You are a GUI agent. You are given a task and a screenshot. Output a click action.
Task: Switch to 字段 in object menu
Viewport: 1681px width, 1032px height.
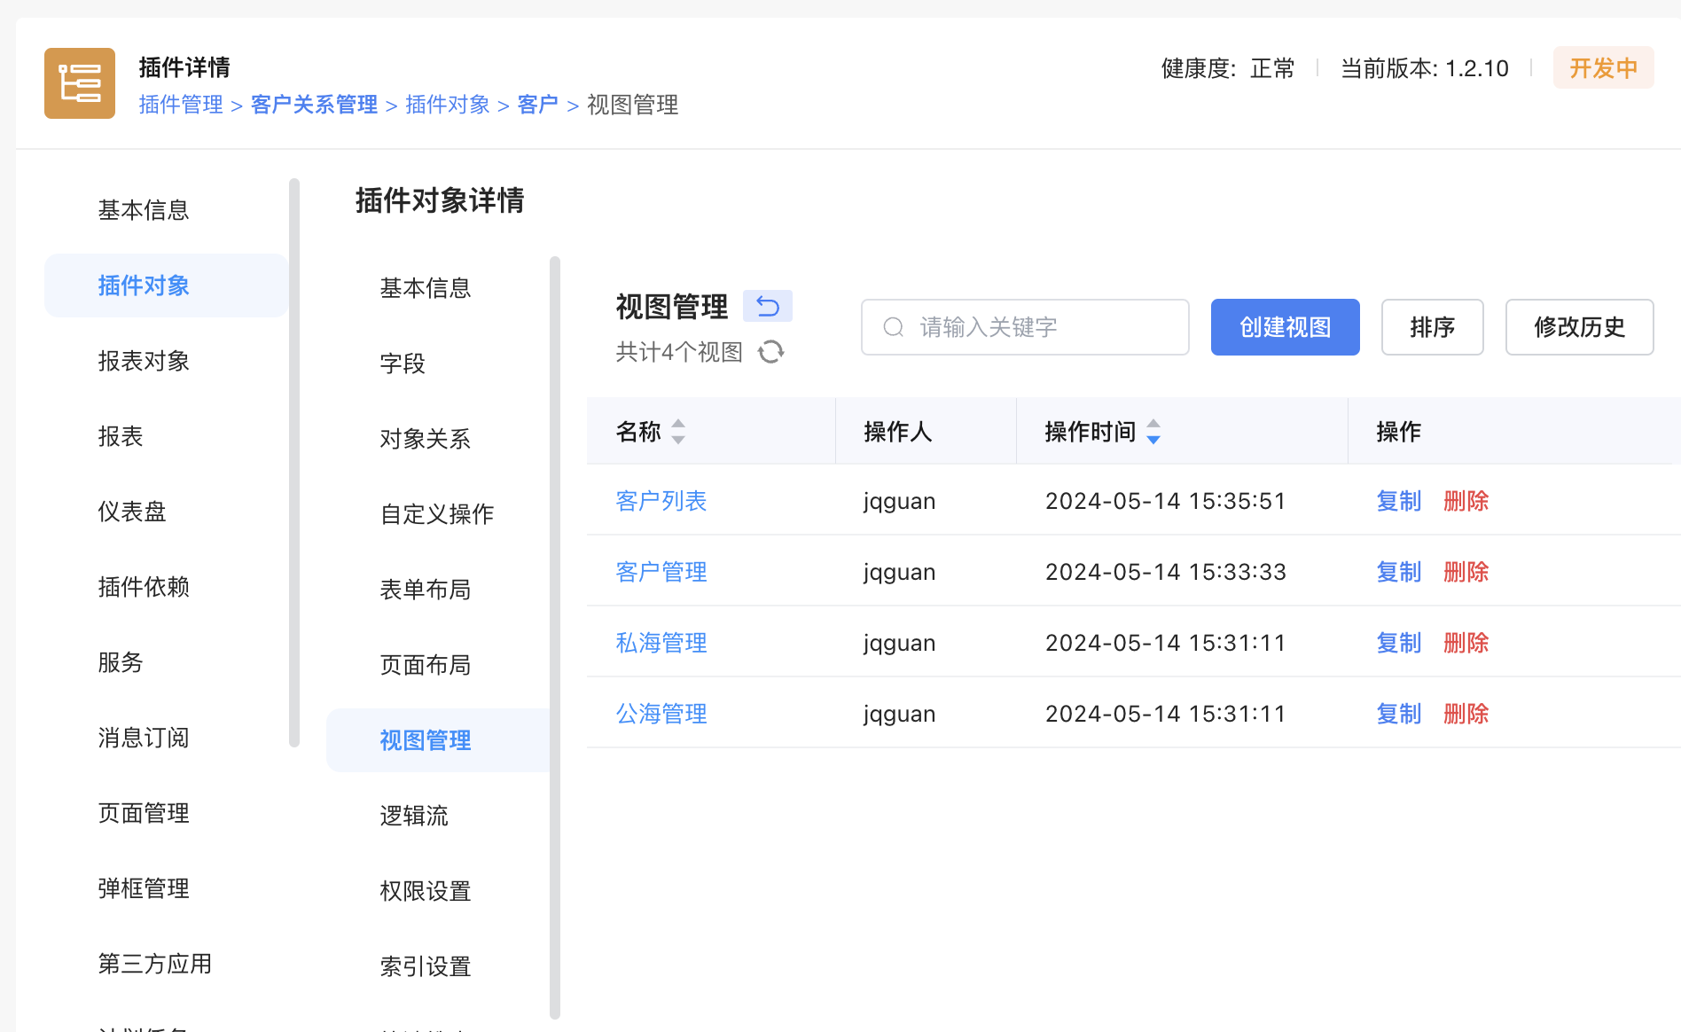[x=403, y=364]
